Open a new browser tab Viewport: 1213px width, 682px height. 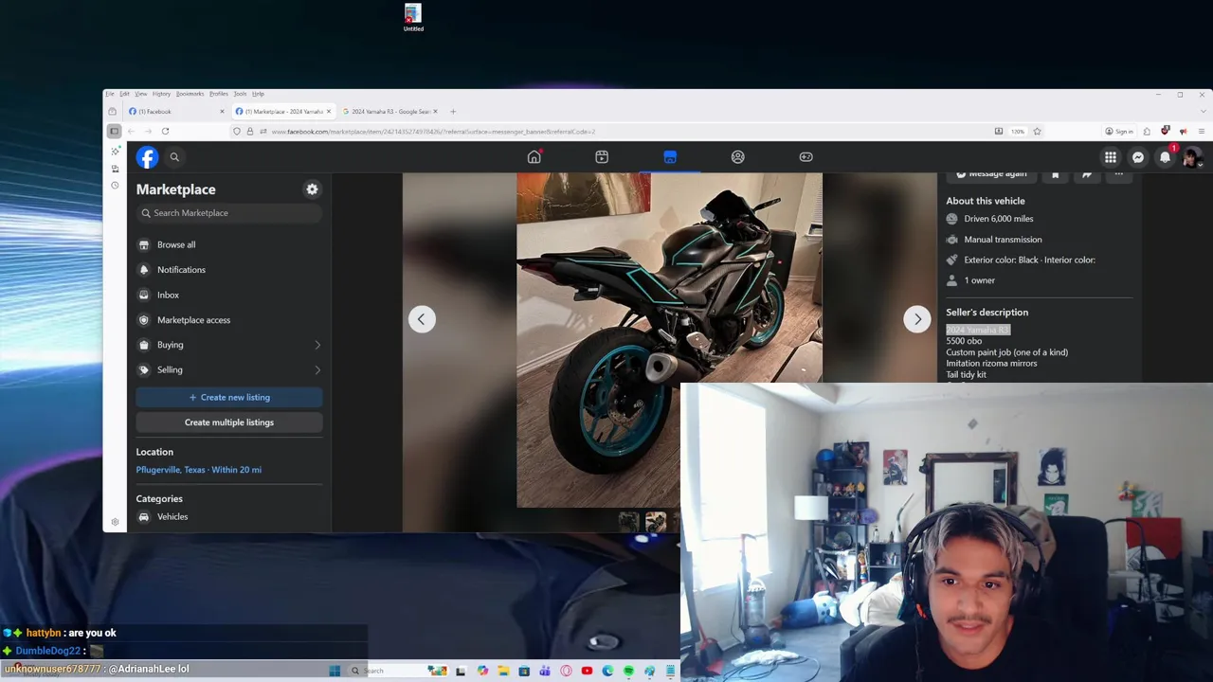click(x=453, y=112)
